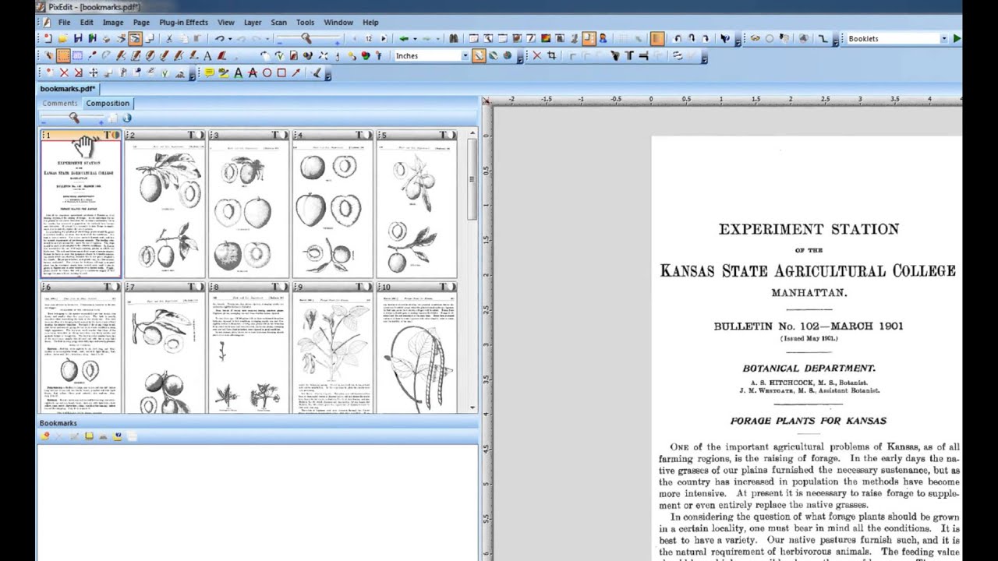
Task: Select the green-underlined text annotation icon
Action: [239, 72]
